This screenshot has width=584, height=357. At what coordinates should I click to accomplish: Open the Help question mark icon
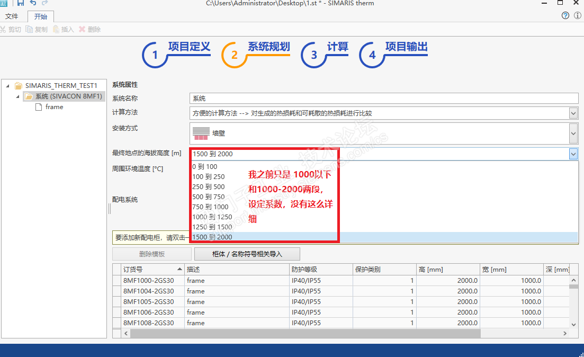[565, 16]
